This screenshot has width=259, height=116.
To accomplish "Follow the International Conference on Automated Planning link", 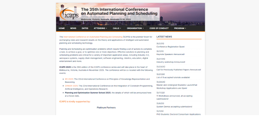I will pyautogui.click(x=93, y=37).
